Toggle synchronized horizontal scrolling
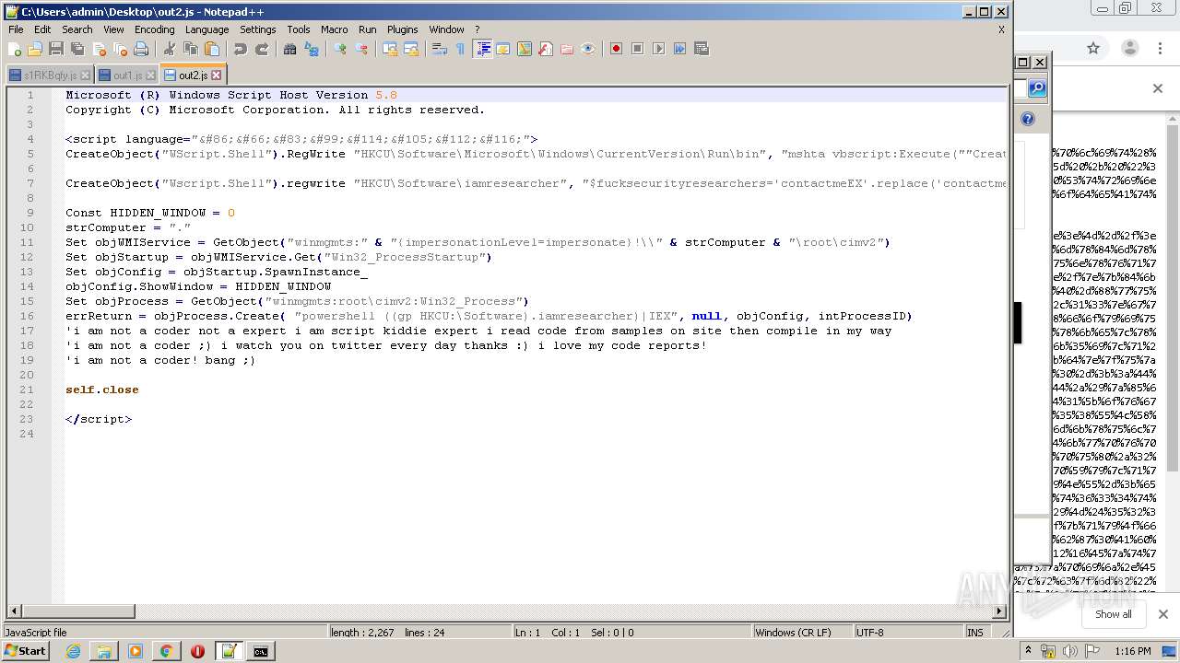The height and width of the screenshot is (663, 1180). (410, 49)
